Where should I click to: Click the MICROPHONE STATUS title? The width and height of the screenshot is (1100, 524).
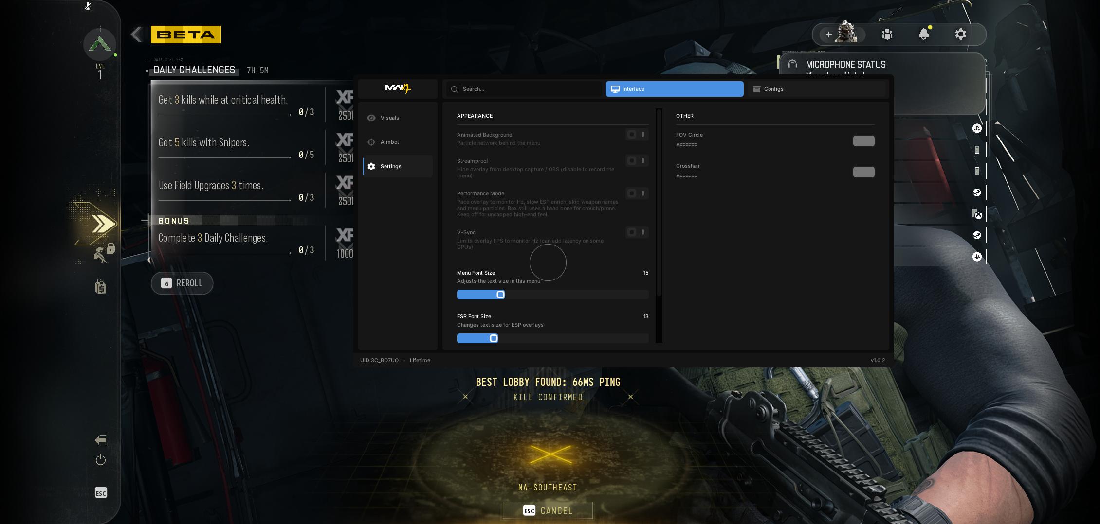(845, 64)
